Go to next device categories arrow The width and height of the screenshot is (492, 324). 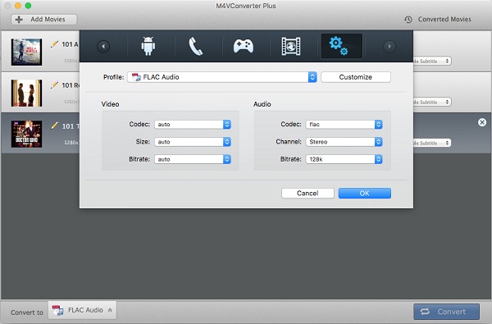coord(389,47)
